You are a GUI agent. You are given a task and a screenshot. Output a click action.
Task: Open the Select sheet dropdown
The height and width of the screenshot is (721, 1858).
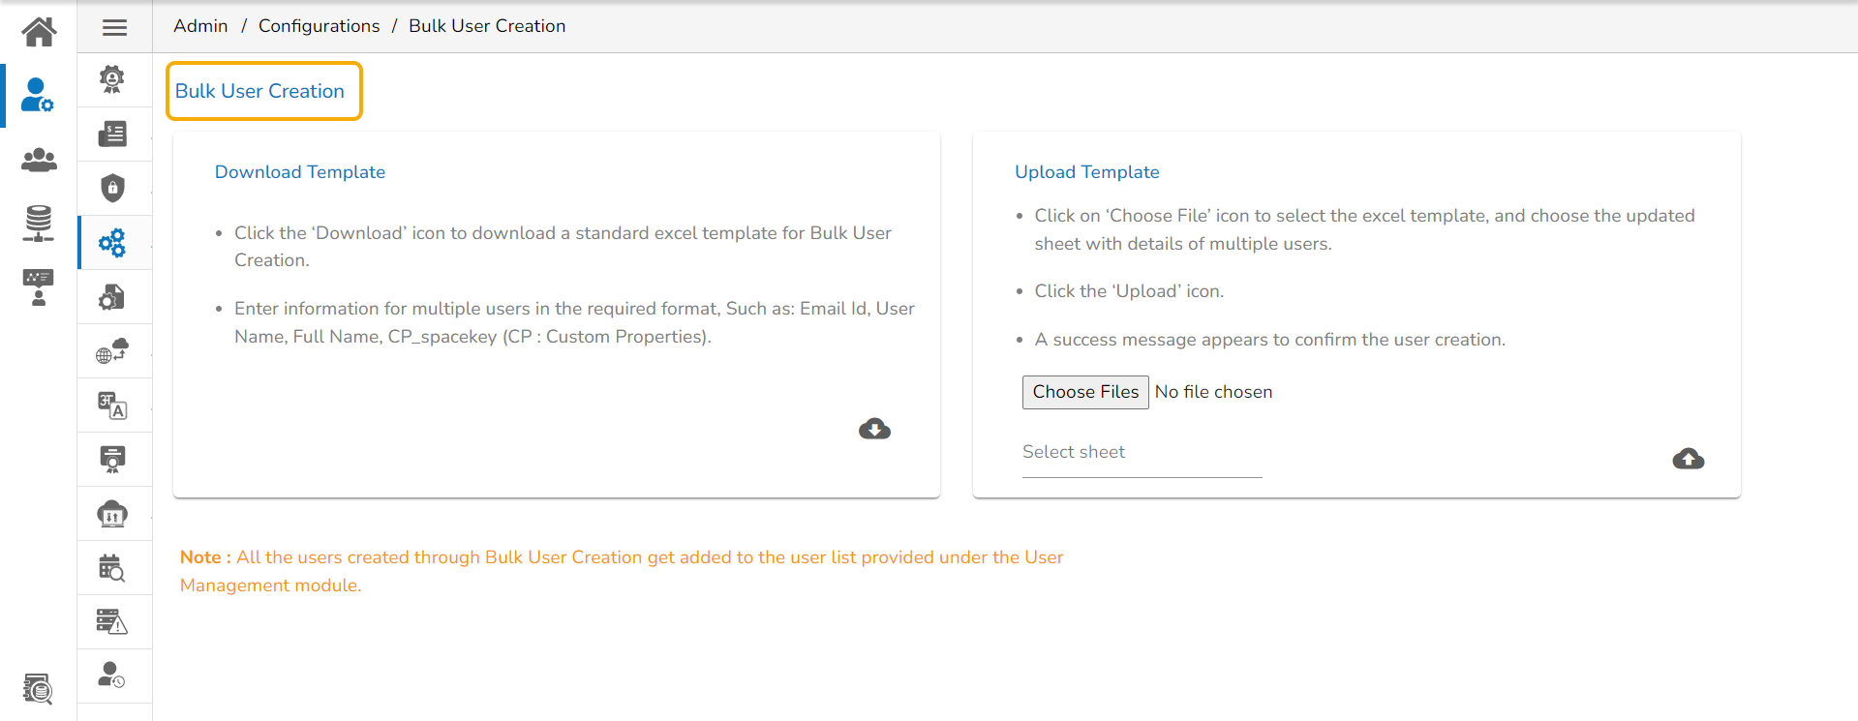tap(1142, 453)
